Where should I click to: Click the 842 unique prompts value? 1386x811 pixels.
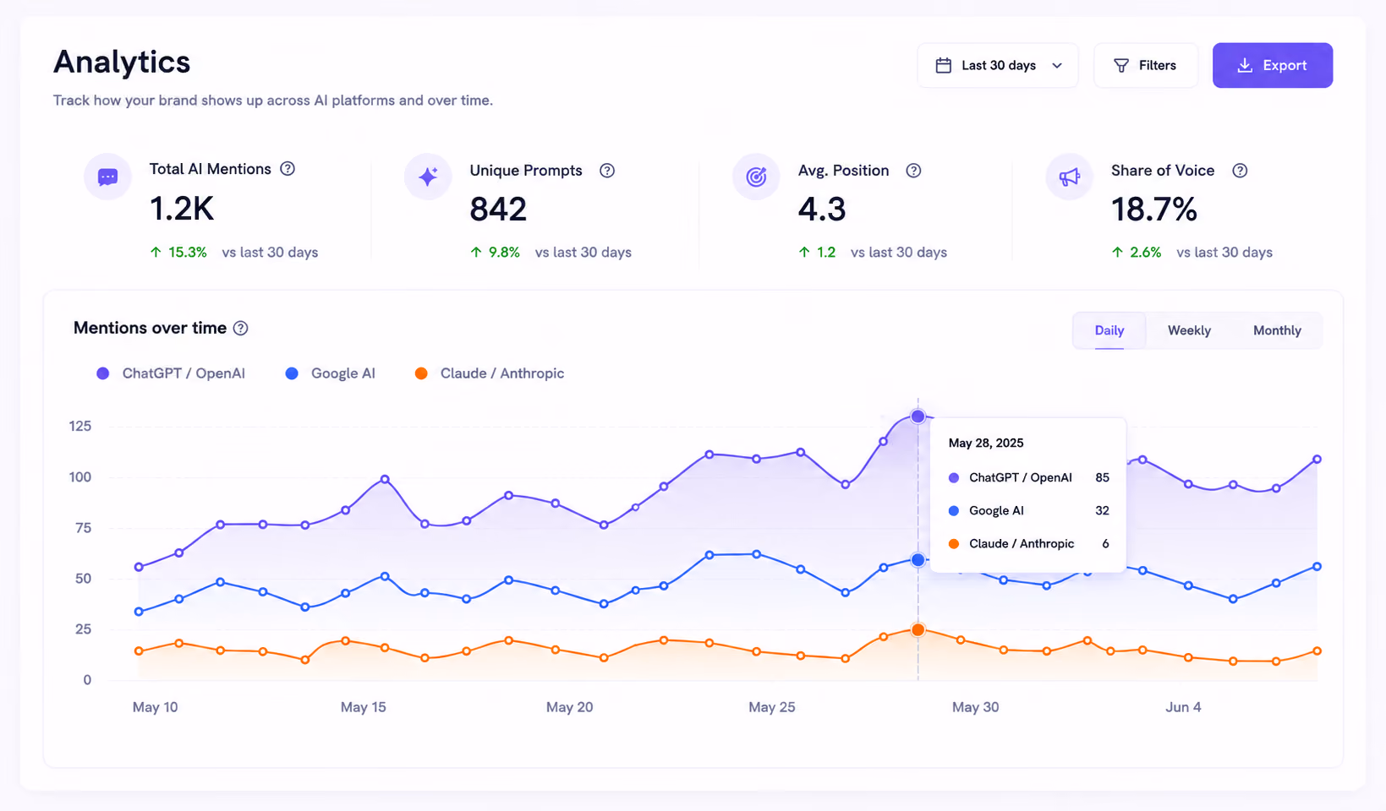498,210
